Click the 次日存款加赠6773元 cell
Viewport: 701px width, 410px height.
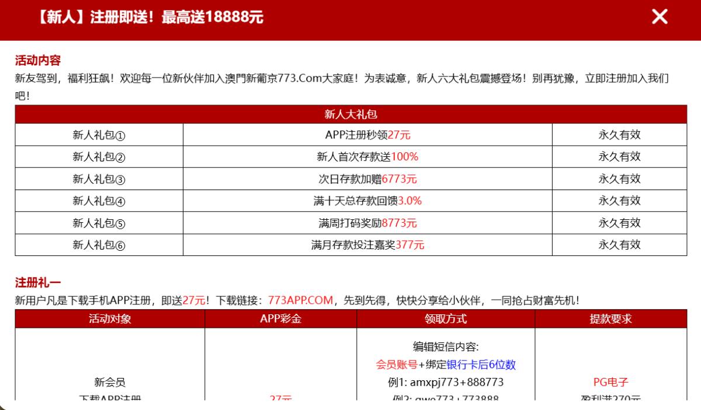pyautogui.click(x=367, y=179)
